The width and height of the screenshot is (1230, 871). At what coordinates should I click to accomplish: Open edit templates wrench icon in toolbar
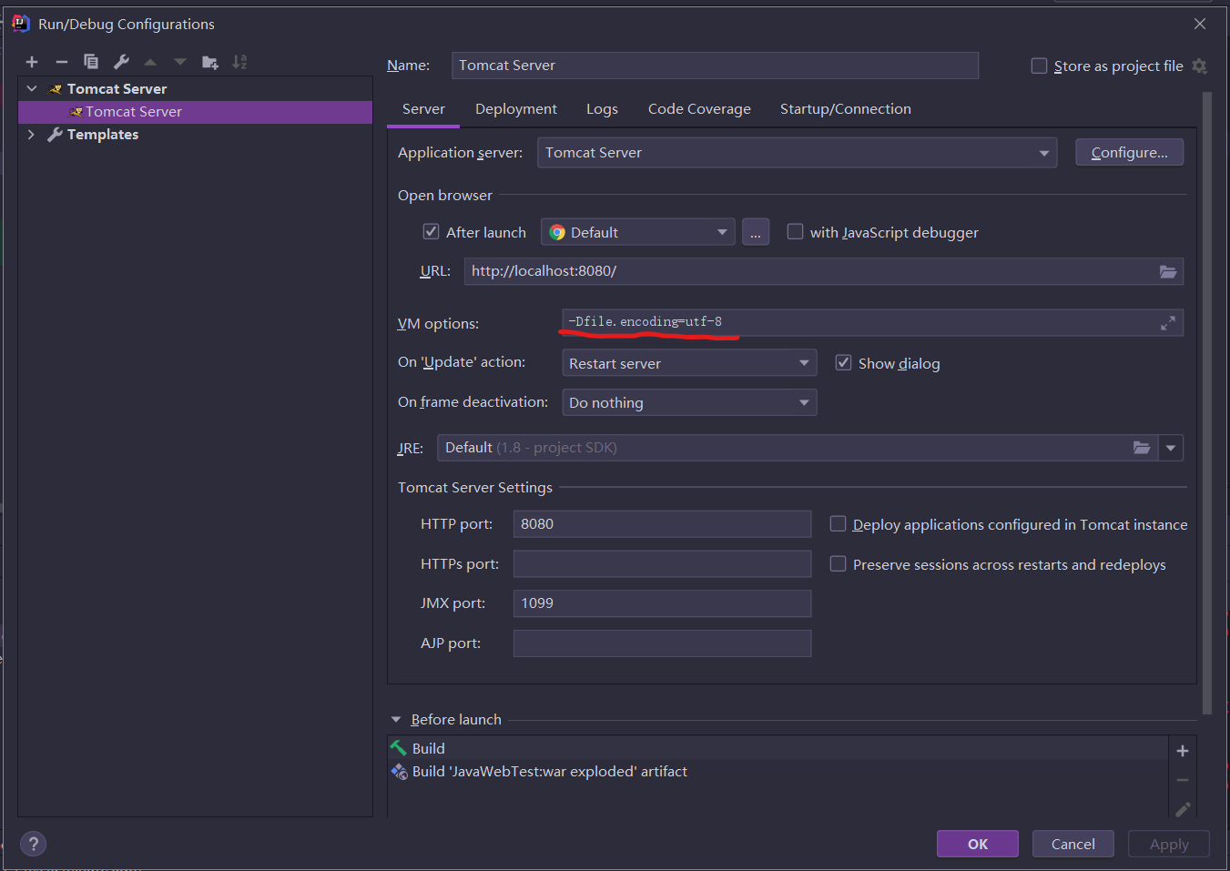pos(121,62)
